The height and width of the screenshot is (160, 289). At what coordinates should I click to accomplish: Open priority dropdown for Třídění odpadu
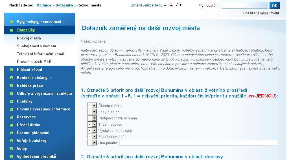point(92,124)
